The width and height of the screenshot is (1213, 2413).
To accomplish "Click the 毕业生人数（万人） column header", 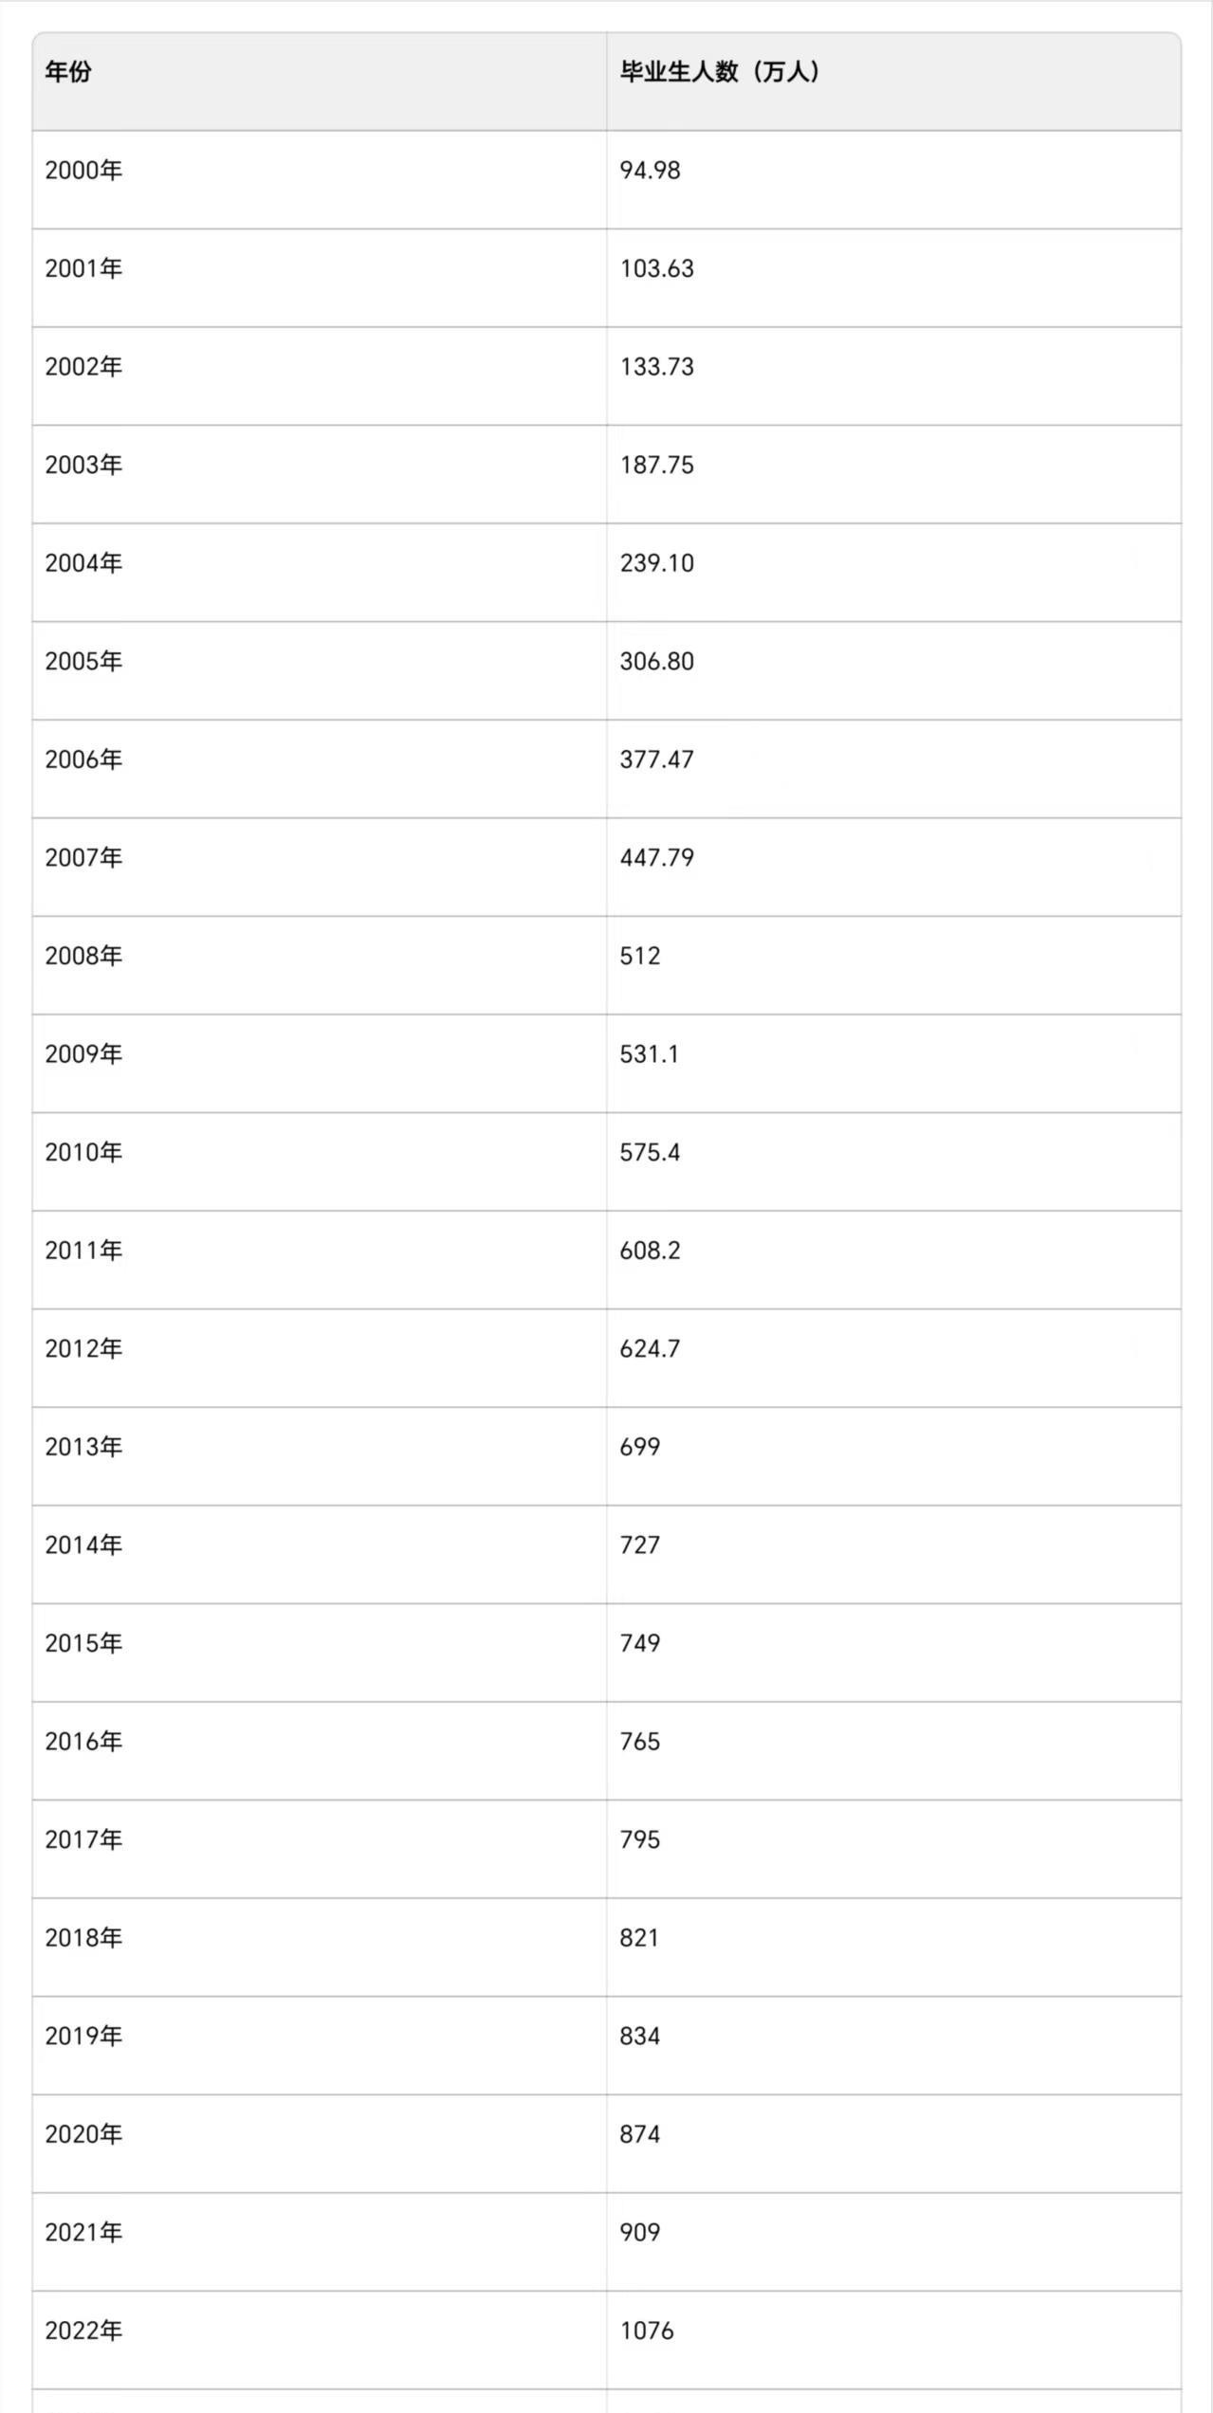I will (721, 72).
